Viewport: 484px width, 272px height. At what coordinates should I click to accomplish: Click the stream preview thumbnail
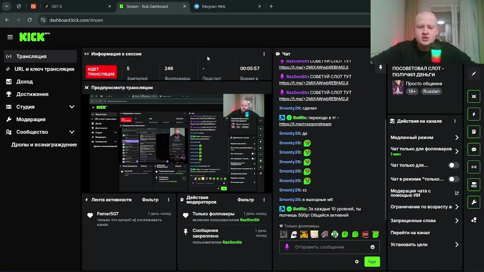[x=177, y=143]
